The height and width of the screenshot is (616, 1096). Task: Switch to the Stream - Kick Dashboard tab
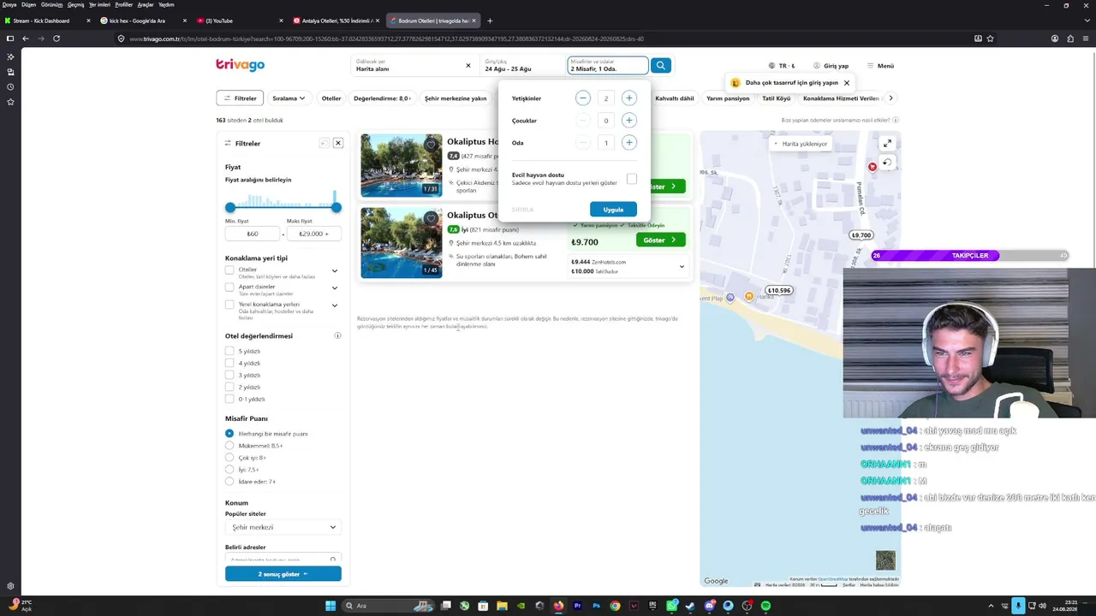click(x=47, y=21)
